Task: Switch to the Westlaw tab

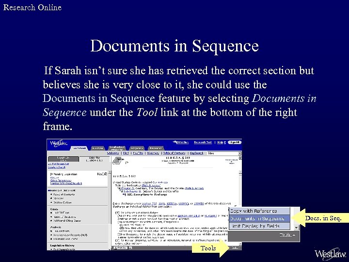Action: point(97,148)
